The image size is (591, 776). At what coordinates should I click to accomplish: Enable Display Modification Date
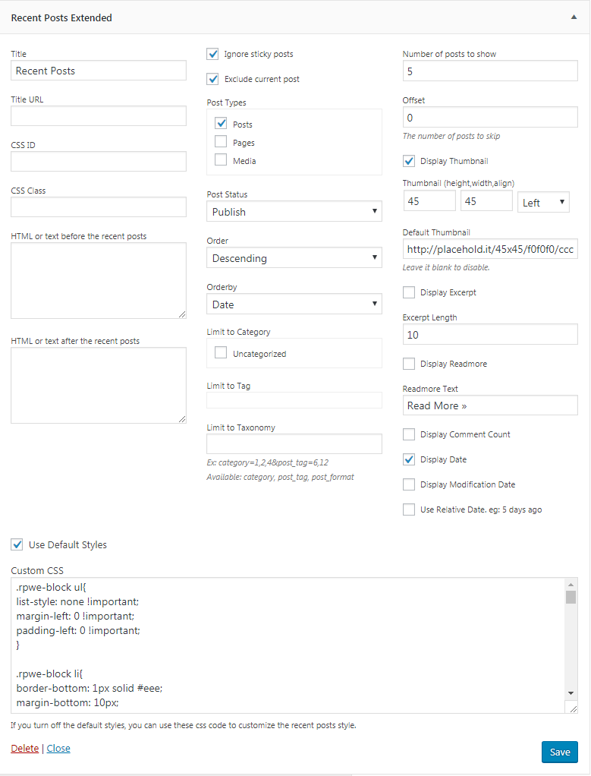(x=409, y=484)
